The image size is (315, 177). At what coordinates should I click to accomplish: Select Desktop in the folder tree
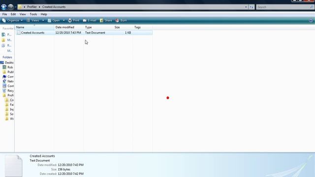click(x=7, y=62)
